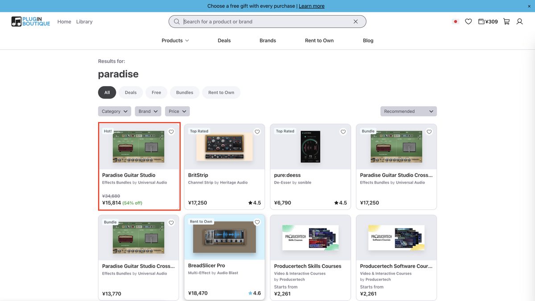The width and height of the screenshot is (535, 301).
Task: Expand the Products menu
Action: coord(175,41)
